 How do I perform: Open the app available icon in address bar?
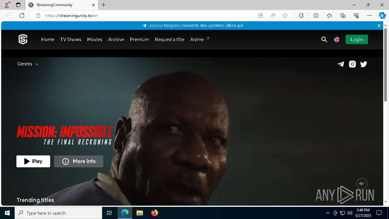click(x=261, y=16)
